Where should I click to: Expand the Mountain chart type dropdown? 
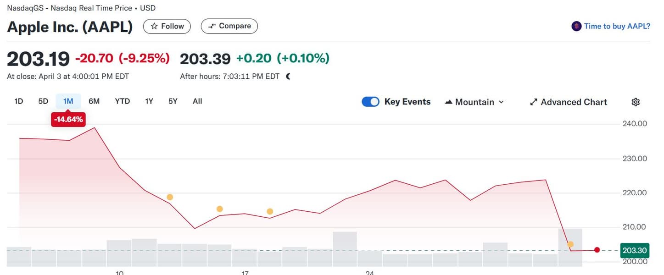click(474, 102)
